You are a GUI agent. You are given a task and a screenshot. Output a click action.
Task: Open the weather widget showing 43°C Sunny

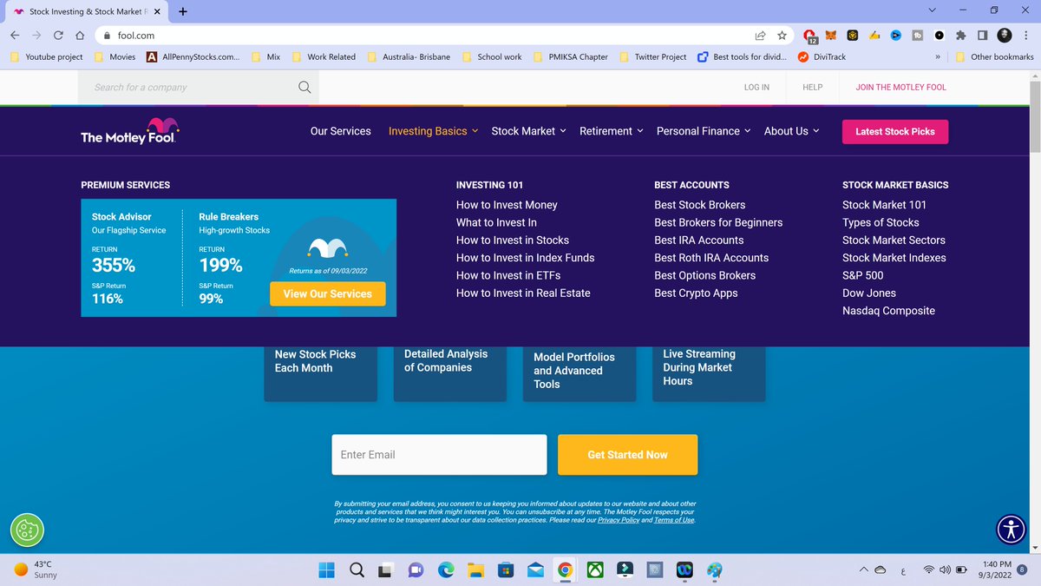[36, 570]
